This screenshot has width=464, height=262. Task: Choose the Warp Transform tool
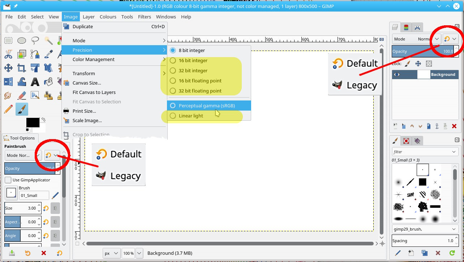tap(22, 82)
